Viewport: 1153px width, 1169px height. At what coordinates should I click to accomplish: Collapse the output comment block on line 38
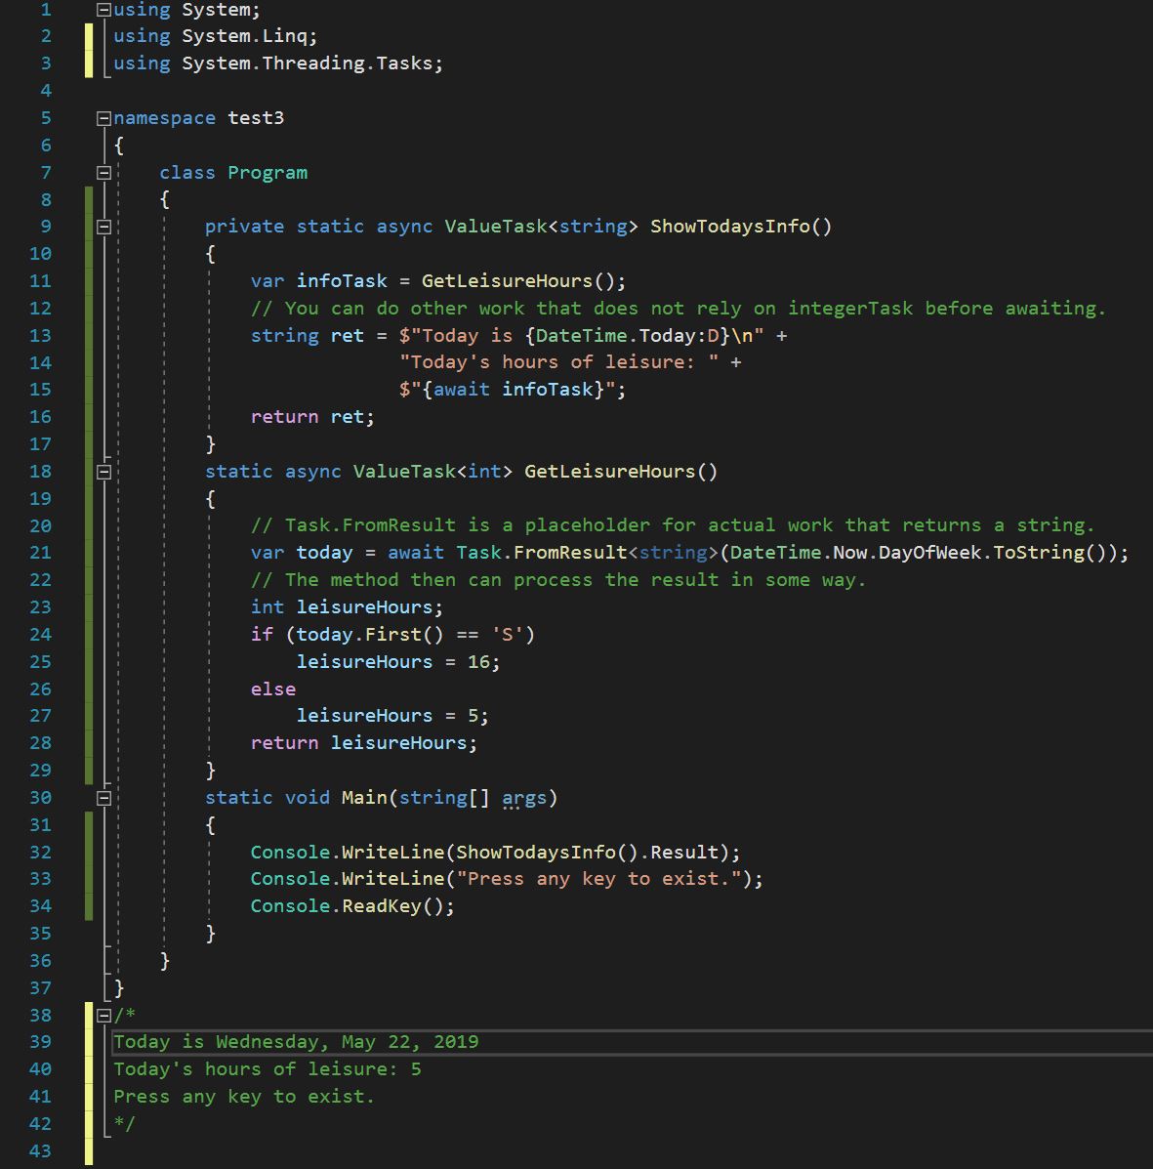click(x=104, y=1016)
